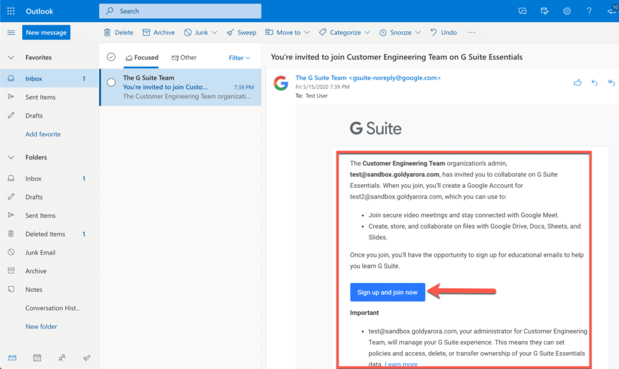
Task: Click the New folder link
Action: point(41,326)
